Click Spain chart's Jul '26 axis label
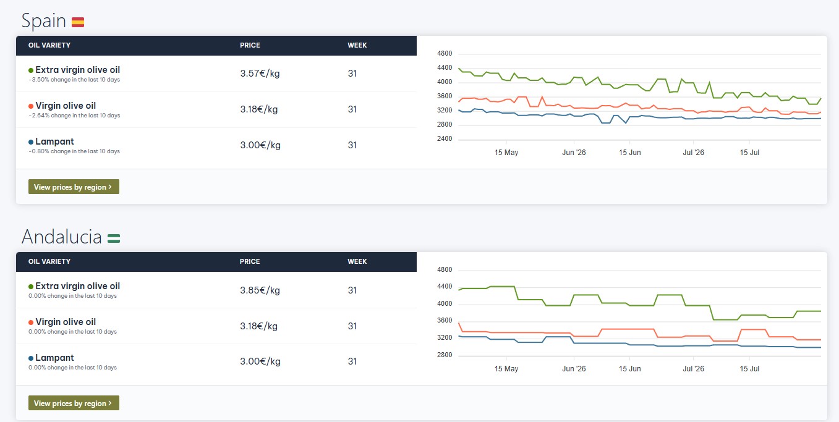 click(693, 153)
